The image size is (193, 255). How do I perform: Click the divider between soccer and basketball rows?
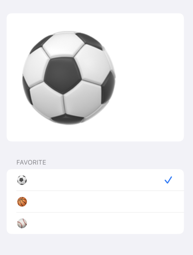(100, 191)
